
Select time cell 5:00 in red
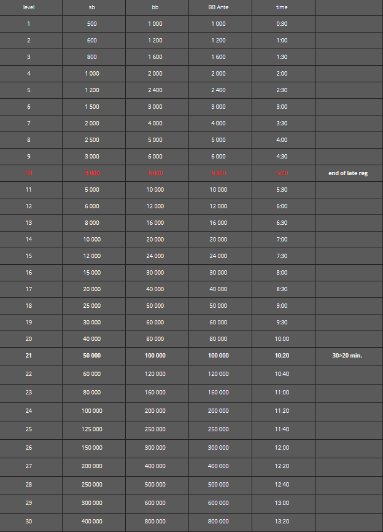tap(282, 173)
